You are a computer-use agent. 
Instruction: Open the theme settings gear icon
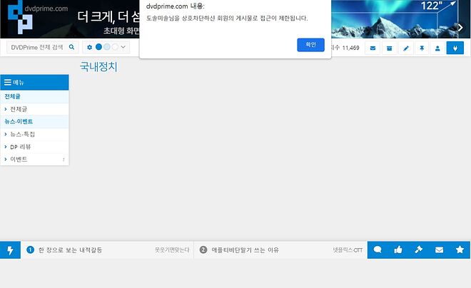coord(89,47)
